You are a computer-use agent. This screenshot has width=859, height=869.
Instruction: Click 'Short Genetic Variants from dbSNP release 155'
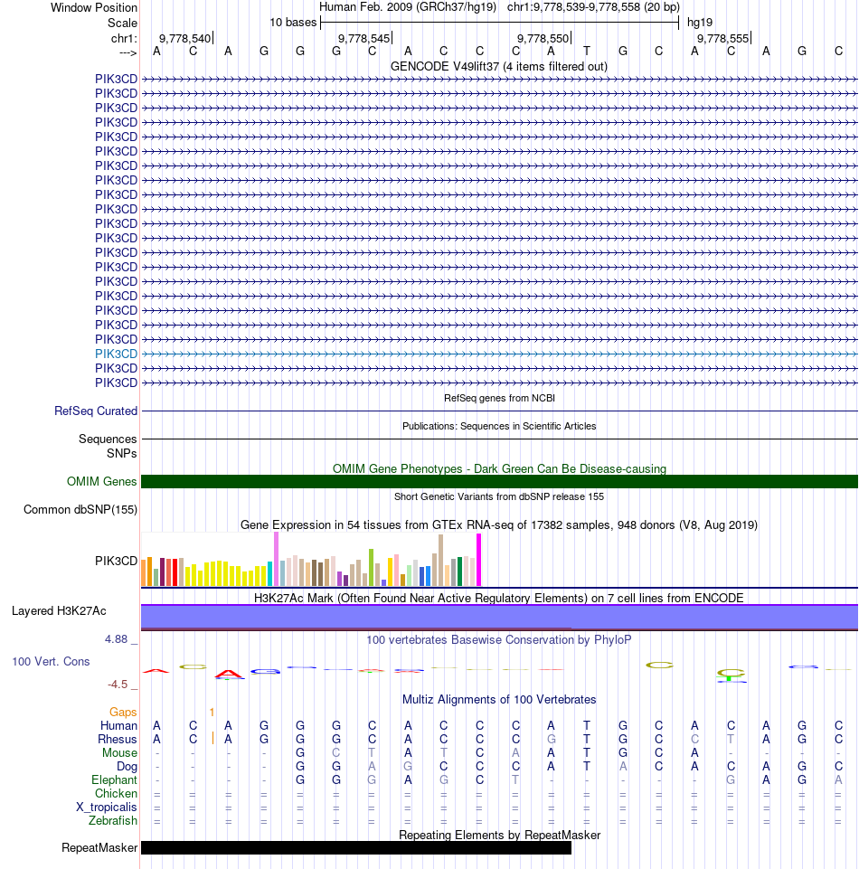[x=499, y=496]
